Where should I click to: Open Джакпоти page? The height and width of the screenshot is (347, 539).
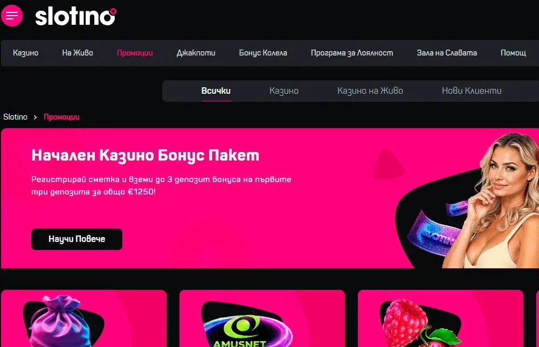point(196,53)
